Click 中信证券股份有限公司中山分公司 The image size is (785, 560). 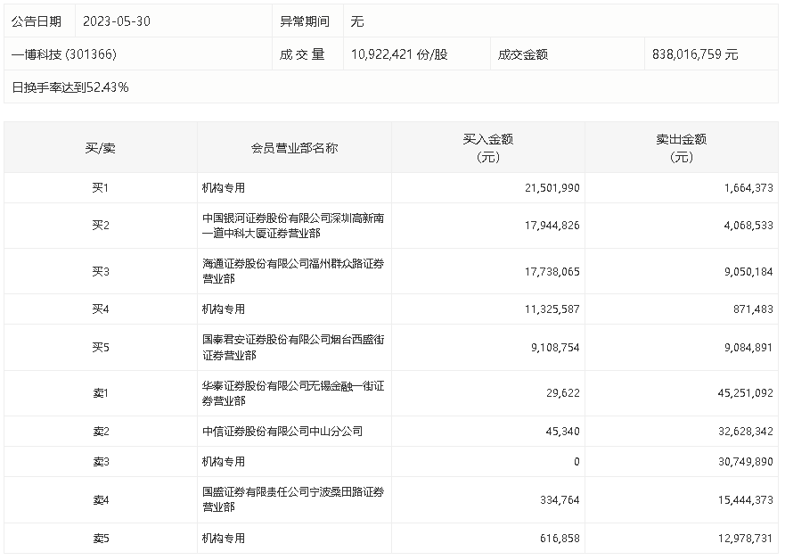282,432
